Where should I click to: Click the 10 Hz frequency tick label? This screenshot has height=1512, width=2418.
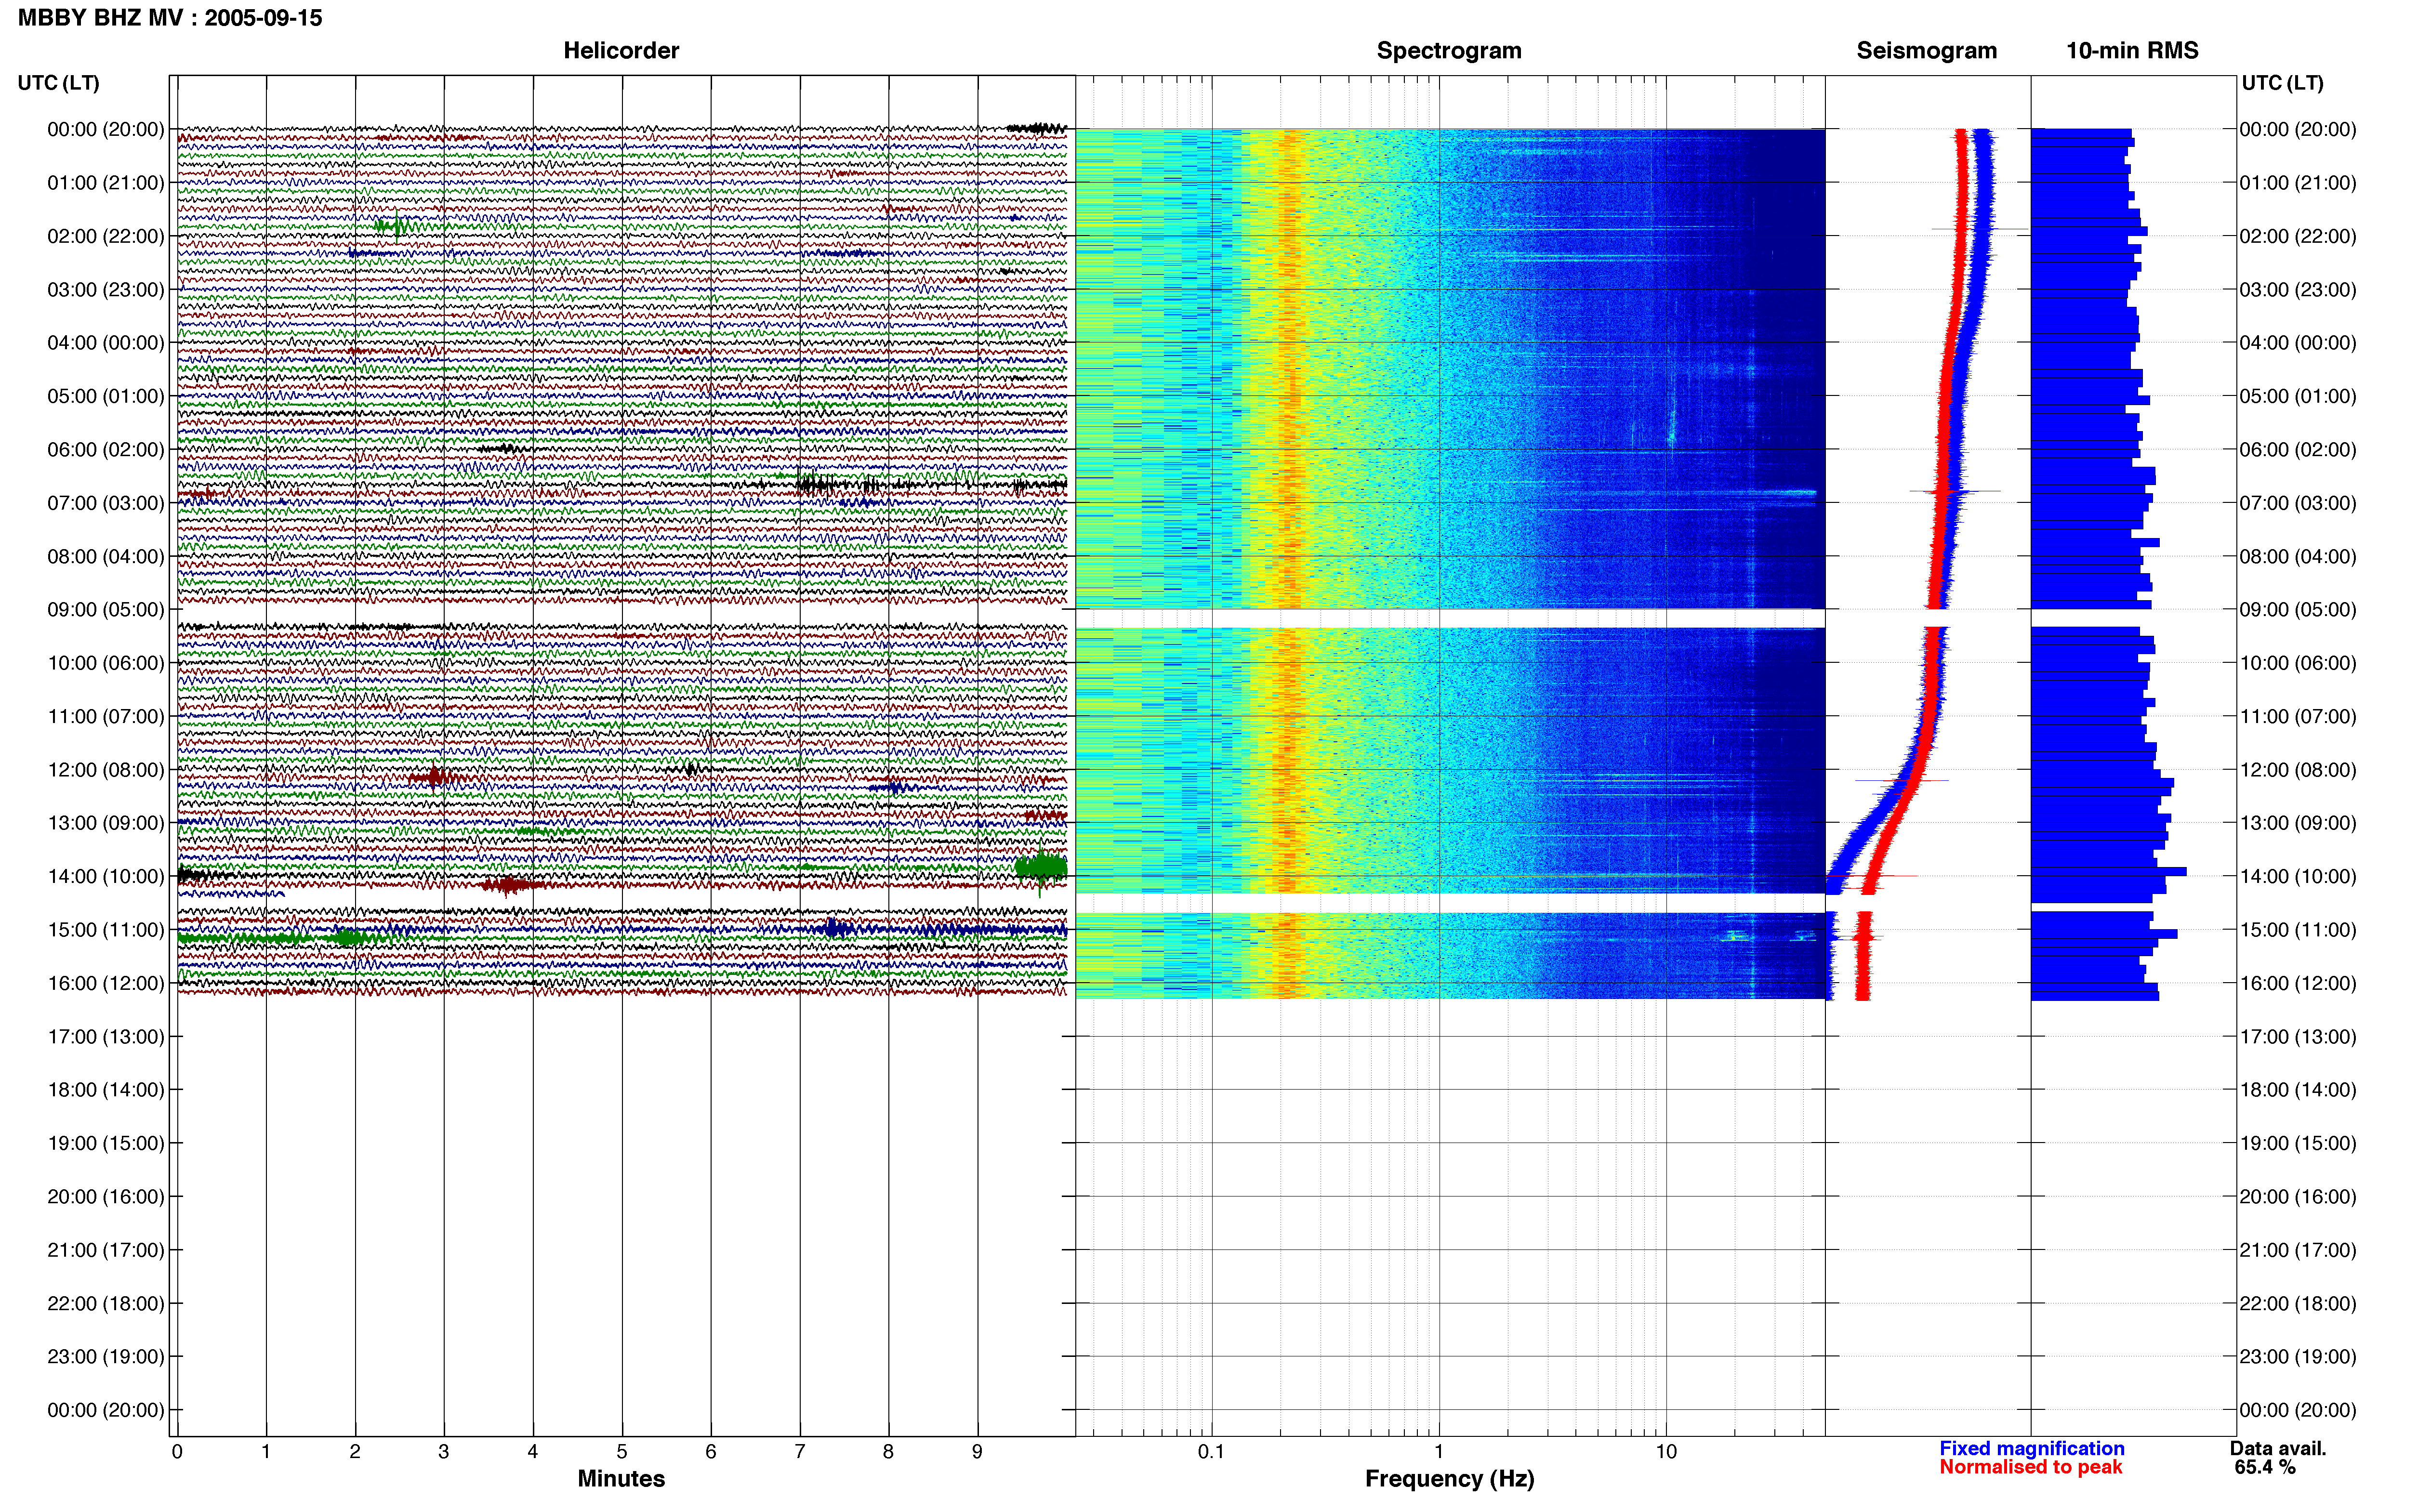pyautogui.click(x=1666, y=1451)
